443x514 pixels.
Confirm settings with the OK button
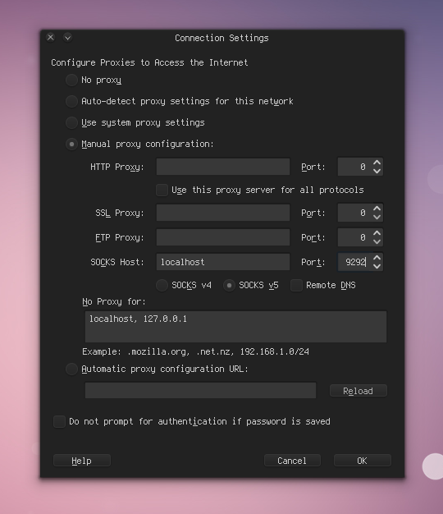(362, 461)
